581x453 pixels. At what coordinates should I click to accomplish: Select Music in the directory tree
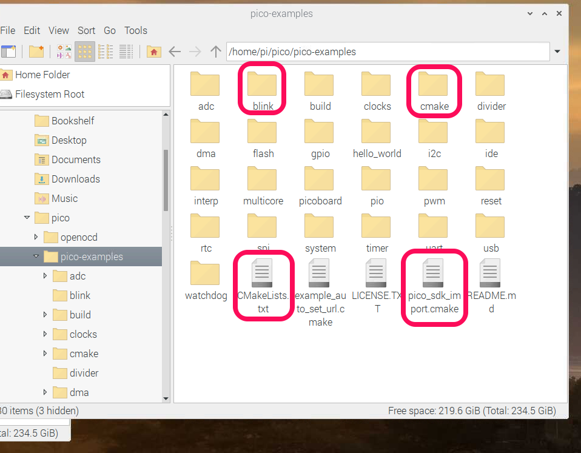tap(64, 198)
